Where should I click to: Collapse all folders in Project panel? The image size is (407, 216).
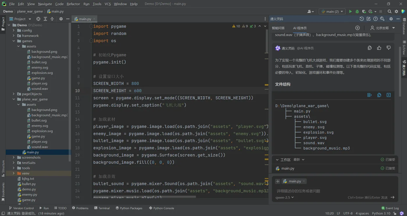52,19
